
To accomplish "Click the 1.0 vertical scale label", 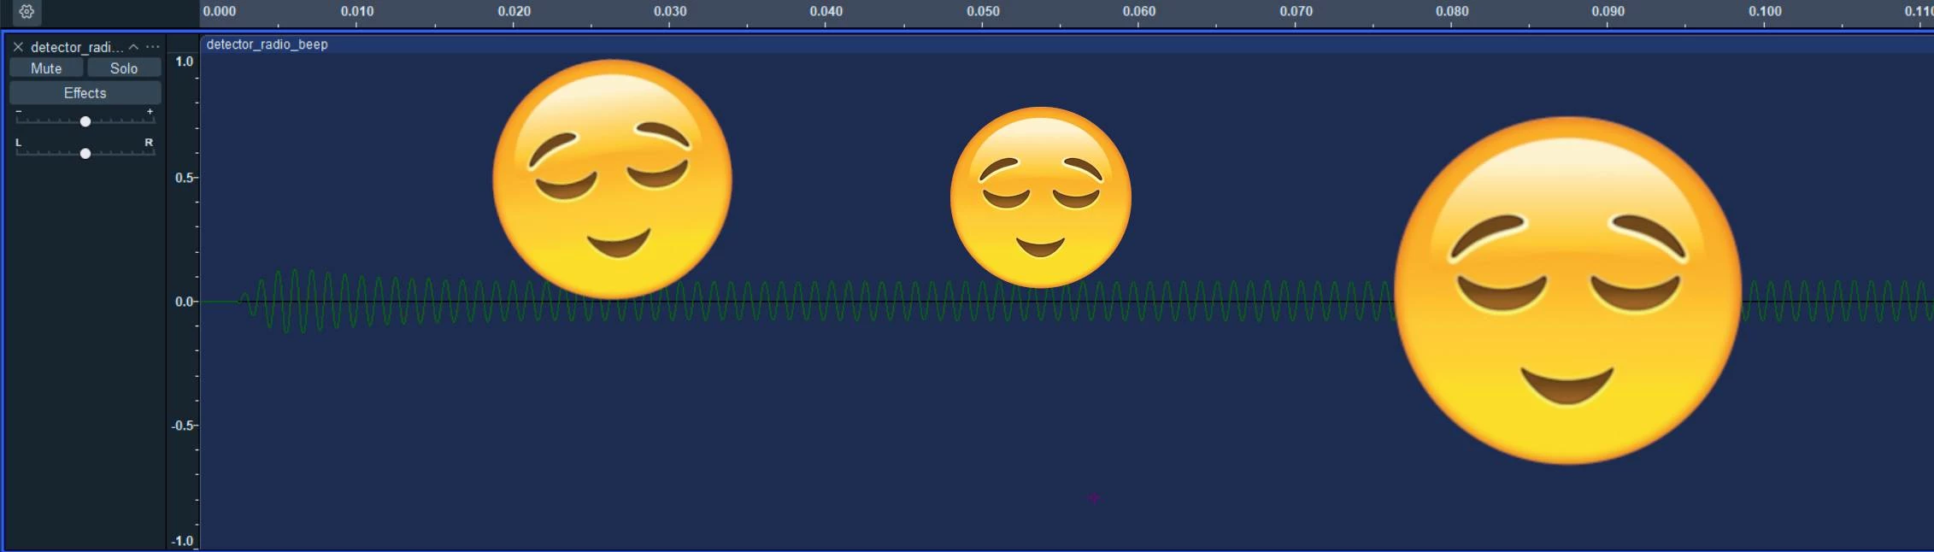I will (x=184, y=62).
